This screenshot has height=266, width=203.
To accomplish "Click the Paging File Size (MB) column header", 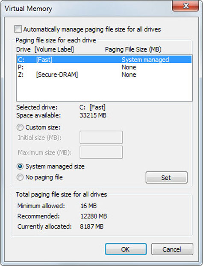I will [133, 50].
